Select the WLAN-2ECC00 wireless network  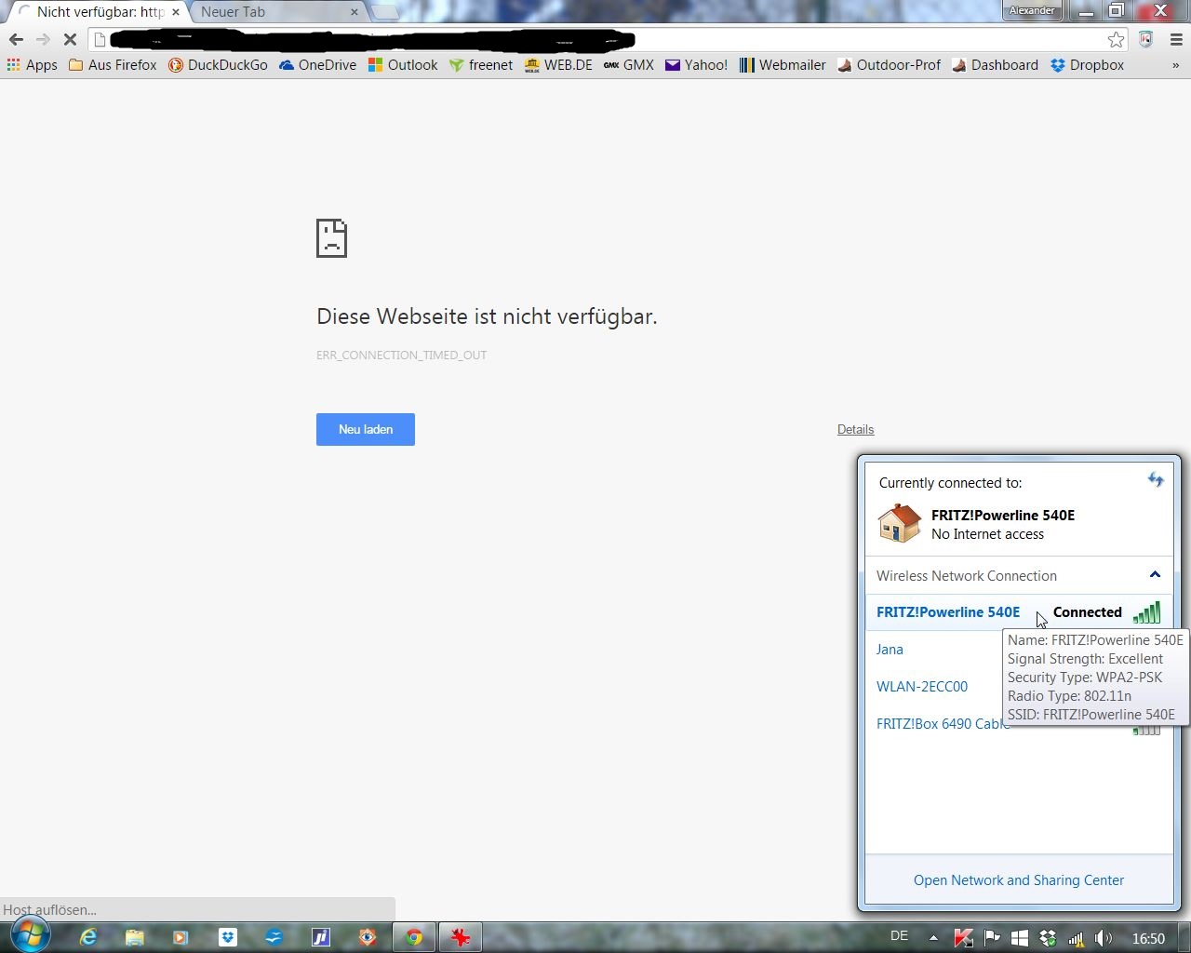pos(922,687)
